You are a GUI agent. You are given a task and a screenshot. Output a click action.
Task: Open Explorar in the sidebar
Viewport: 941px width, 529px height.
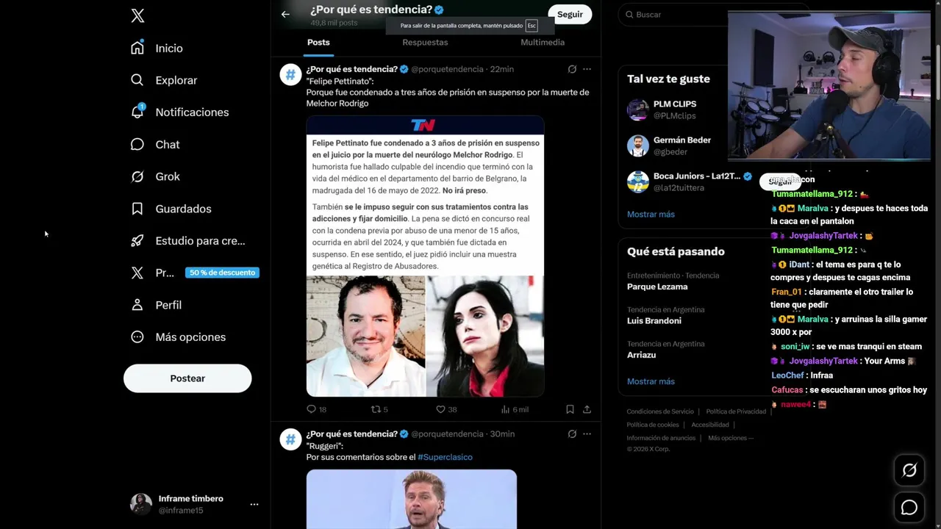coord(164,80)
